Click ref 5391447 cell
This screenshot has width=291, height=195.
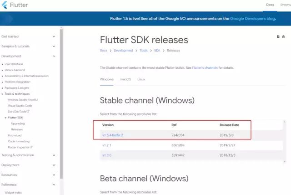point(178,155)
